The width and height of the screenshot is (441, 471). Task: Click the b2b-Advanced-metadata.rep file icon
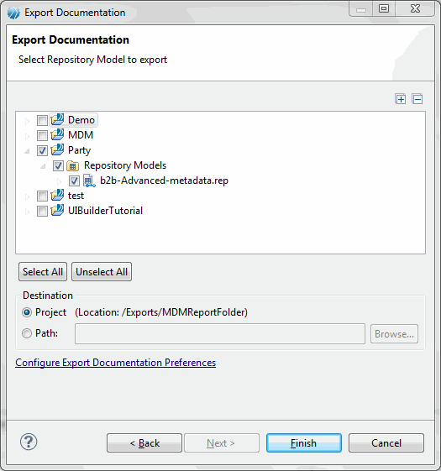point(89,181)
